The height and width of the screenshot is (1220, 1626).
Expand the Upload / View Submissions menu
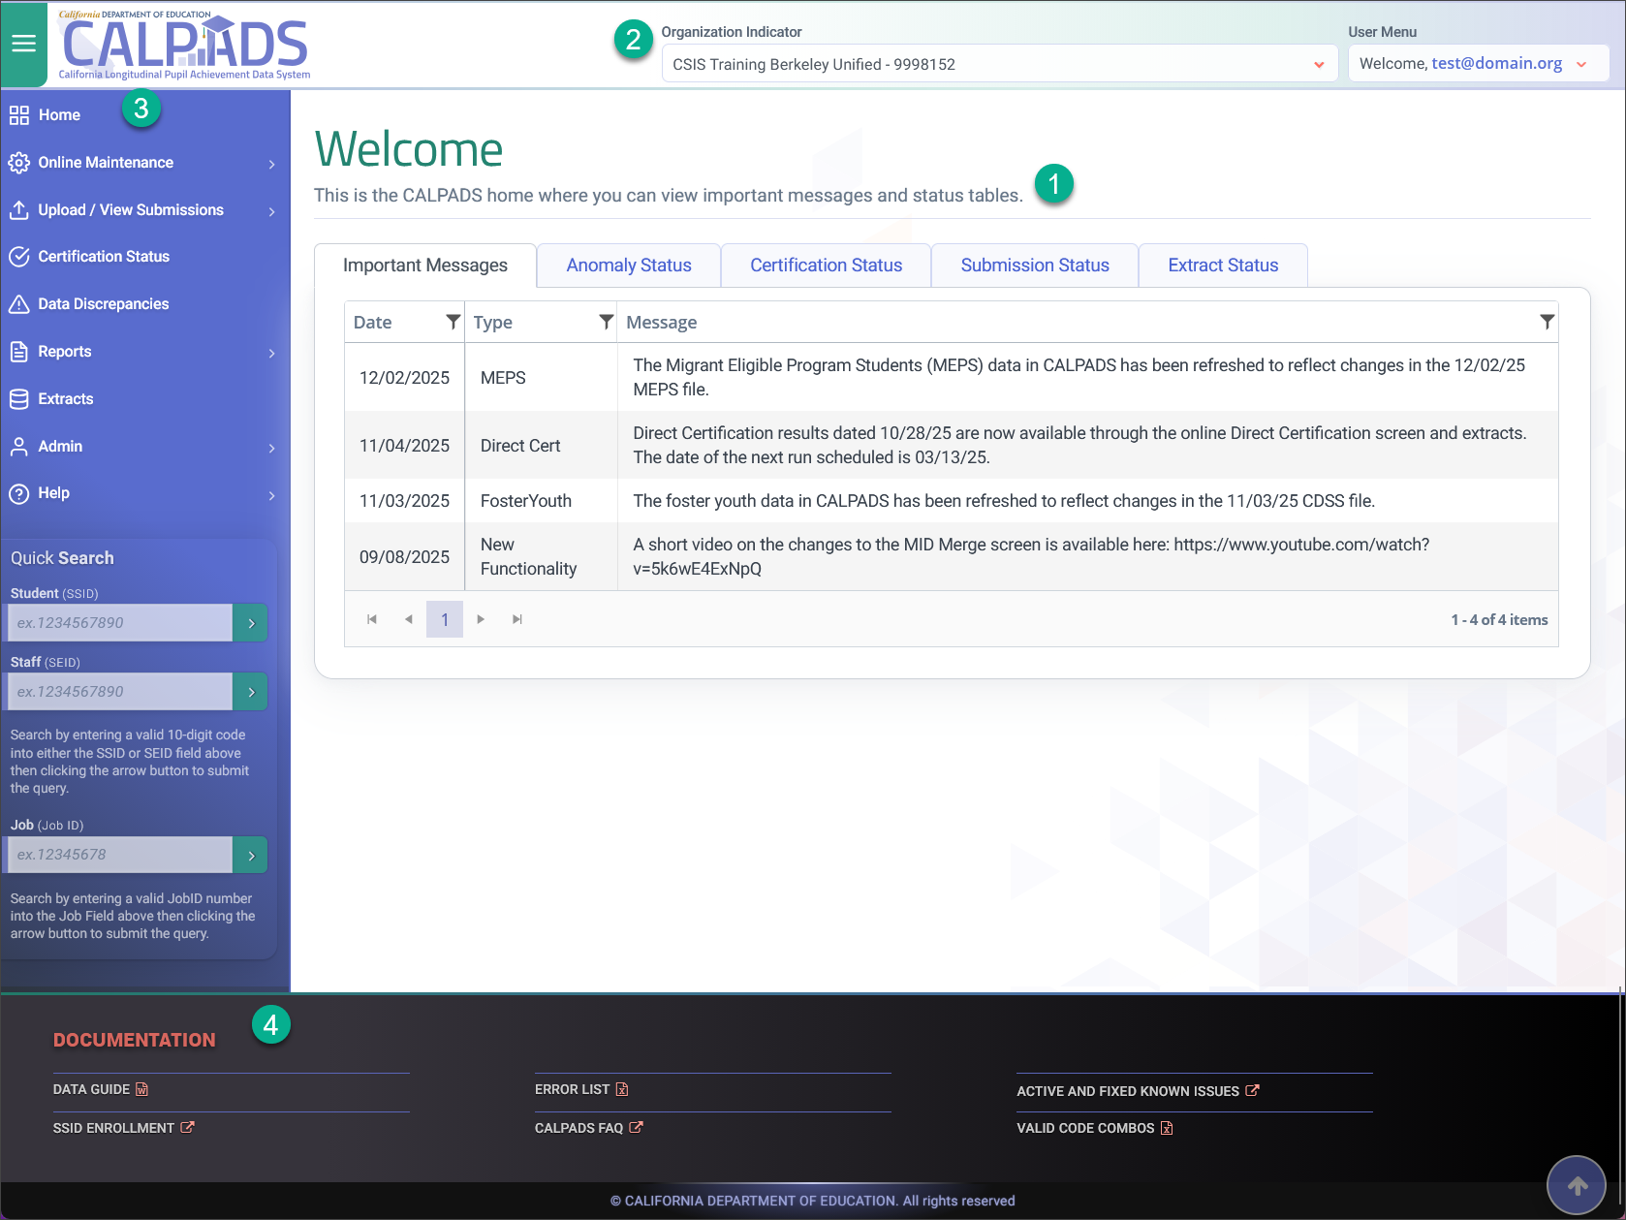click(143, 210)
